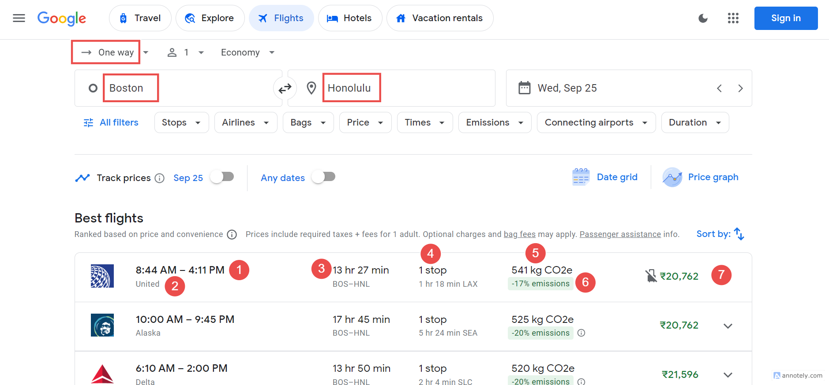Expand the Delta flight details
Image resolution: width=829 pixels, height=385 pixels.
pos(728,375)
